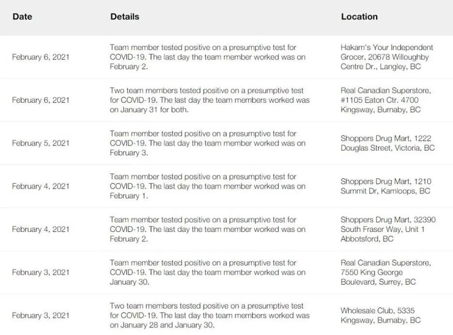
Task: Click the February 3 date in Wholesale Club row
Action: (x=41, y=315)
